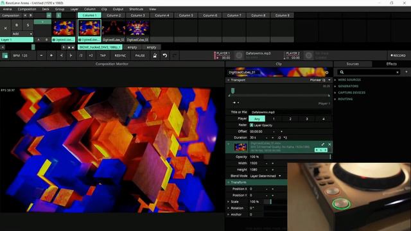Halve the Duration with /2 button
Image resolution: width=411 pixels, height=231 pixels.
pos(279,138)
